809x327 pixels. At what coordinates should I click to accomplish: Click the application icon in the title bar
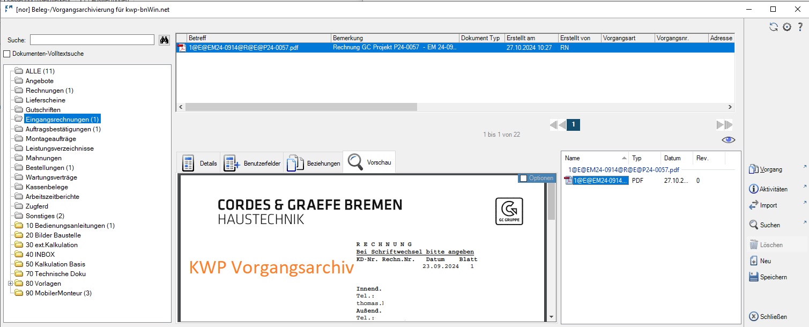click(9, 9)
